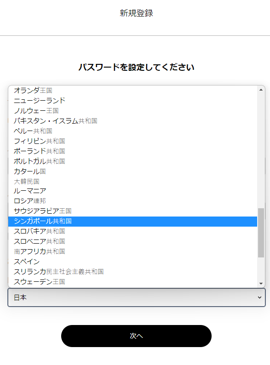Click scrollbar up arrow in country list

point(261,90)
